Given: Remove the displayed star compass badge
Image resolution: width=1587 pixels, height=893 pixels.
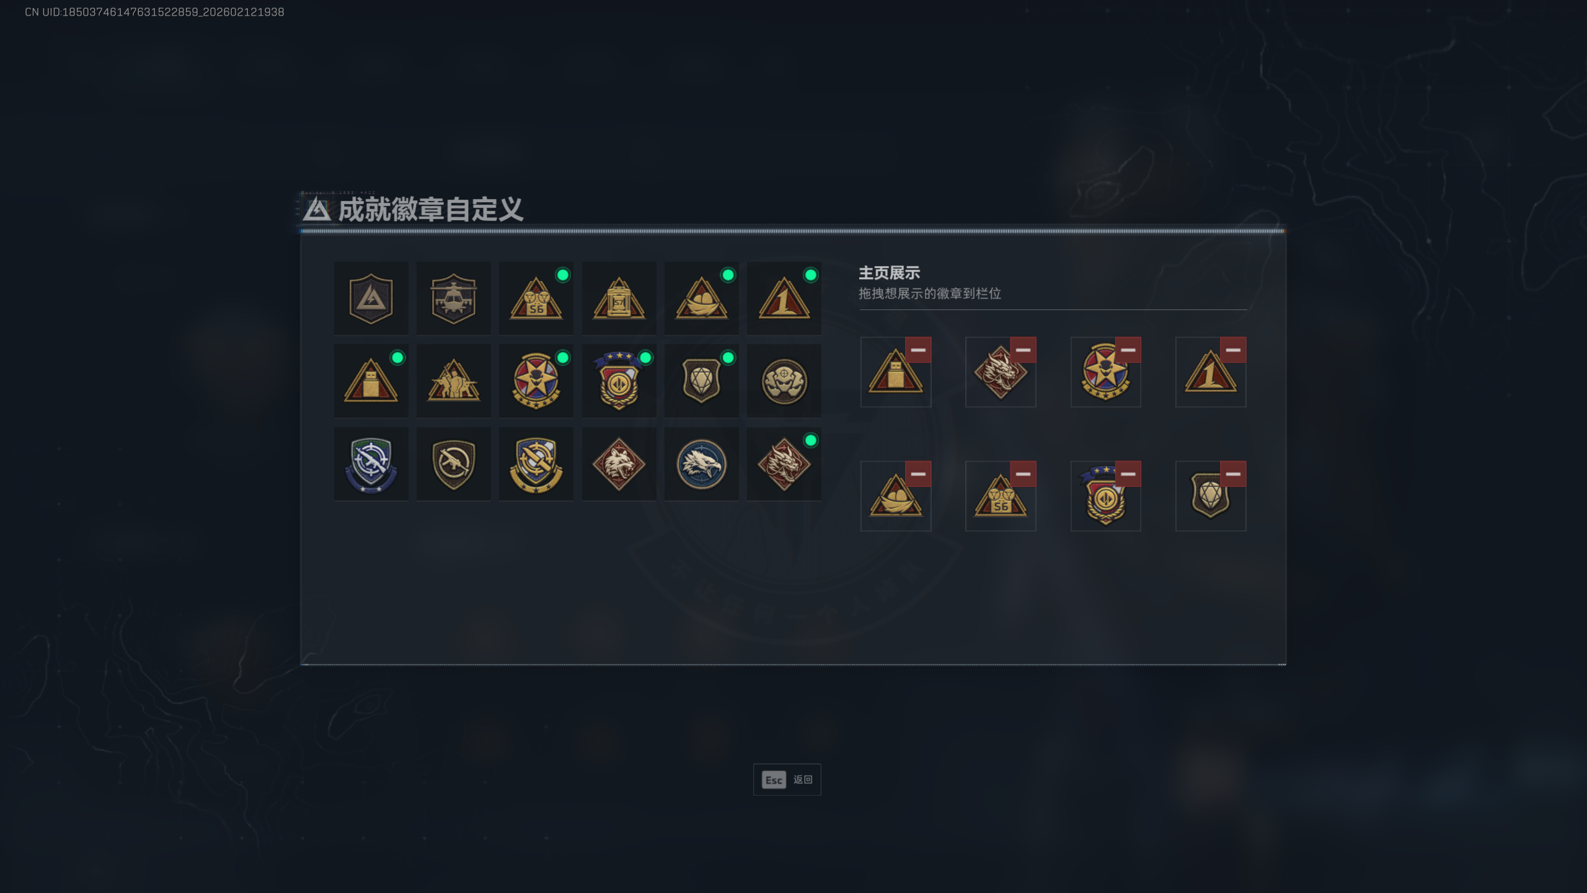Looking at the screenshot, I should pyautogui.click(x=1128, y=350).
